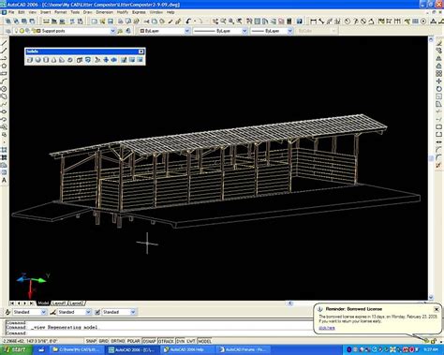Click the Undo arrow icon
This screenshot has height=355, width=444.
click(x=188, y=22)
